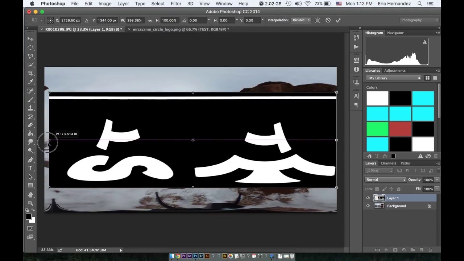Open the Layer menu
464x261 pixels.
coord(123,4)
